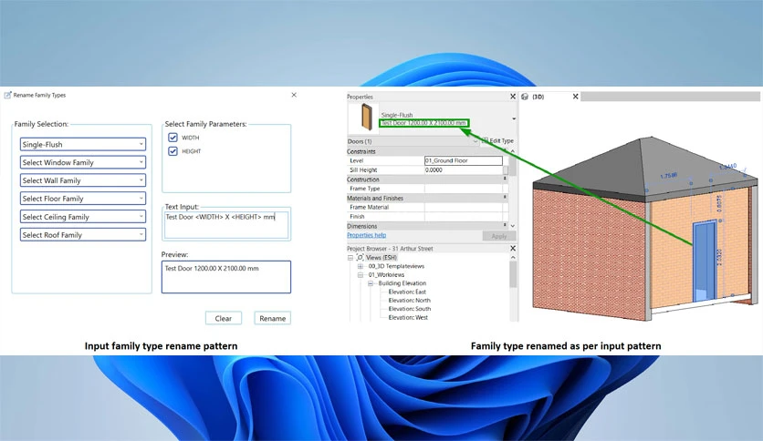This screenshot has width=763, height=441.
Task: Close the Project Browser panel
Action: click(513, 248)
